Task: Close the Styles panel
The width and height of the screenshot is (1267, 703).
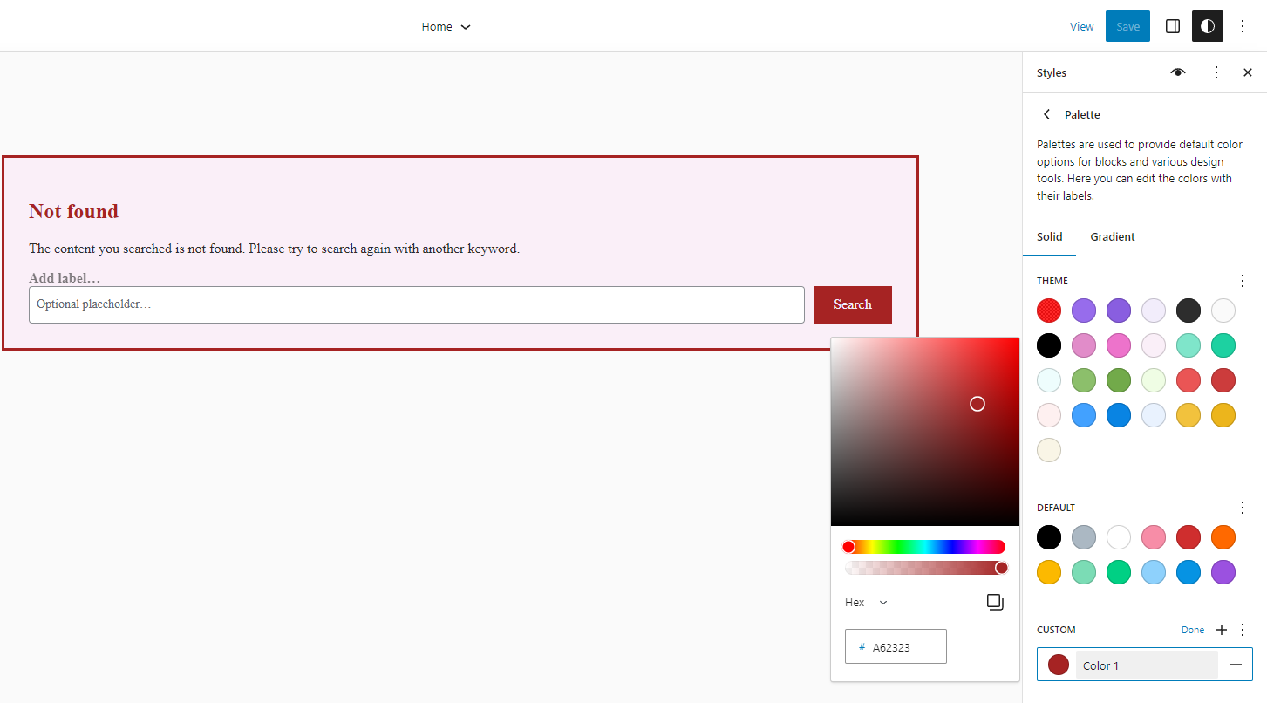Action: click(x=1247, y=72)
